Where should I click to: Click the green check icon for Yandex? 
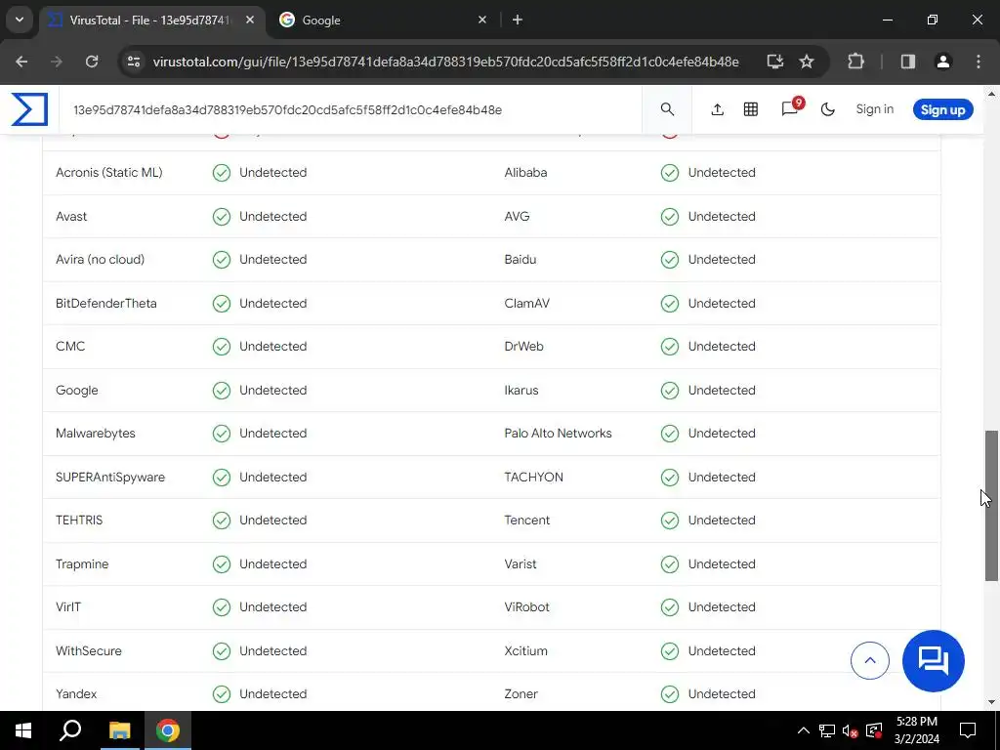[x=222, y=694]
